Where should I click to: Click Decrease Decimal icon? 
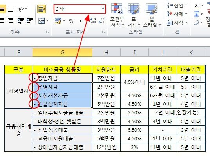tap(101, 21)
